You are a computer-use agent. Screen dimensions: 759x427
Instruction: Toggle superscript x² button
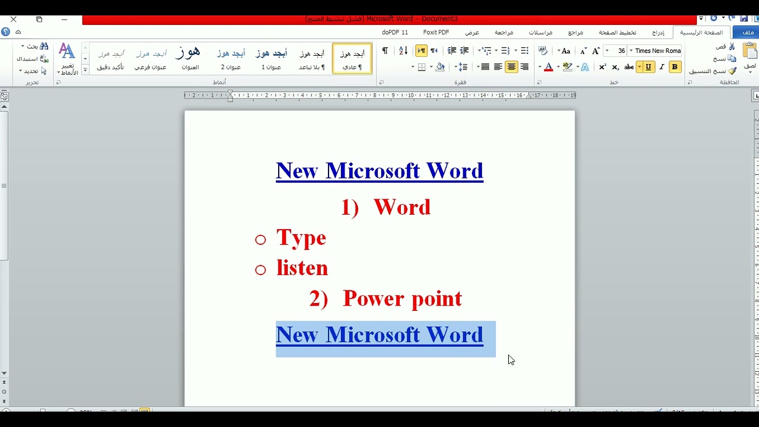[602, 67]
